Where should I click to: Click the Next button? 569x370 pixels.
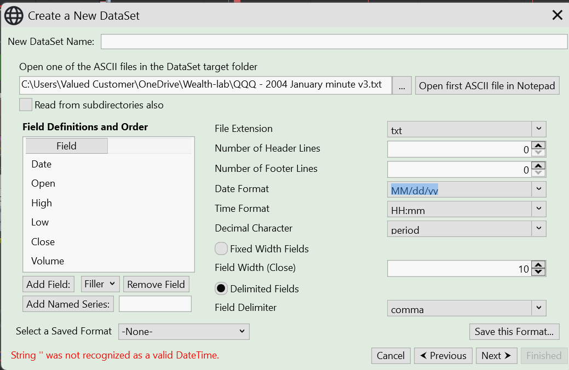click(496, 356)
